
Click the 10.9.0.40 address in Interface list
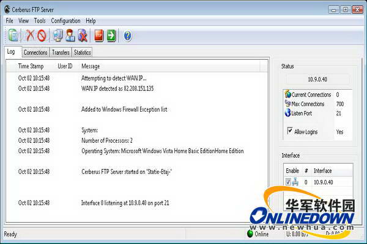click(323, 182)
